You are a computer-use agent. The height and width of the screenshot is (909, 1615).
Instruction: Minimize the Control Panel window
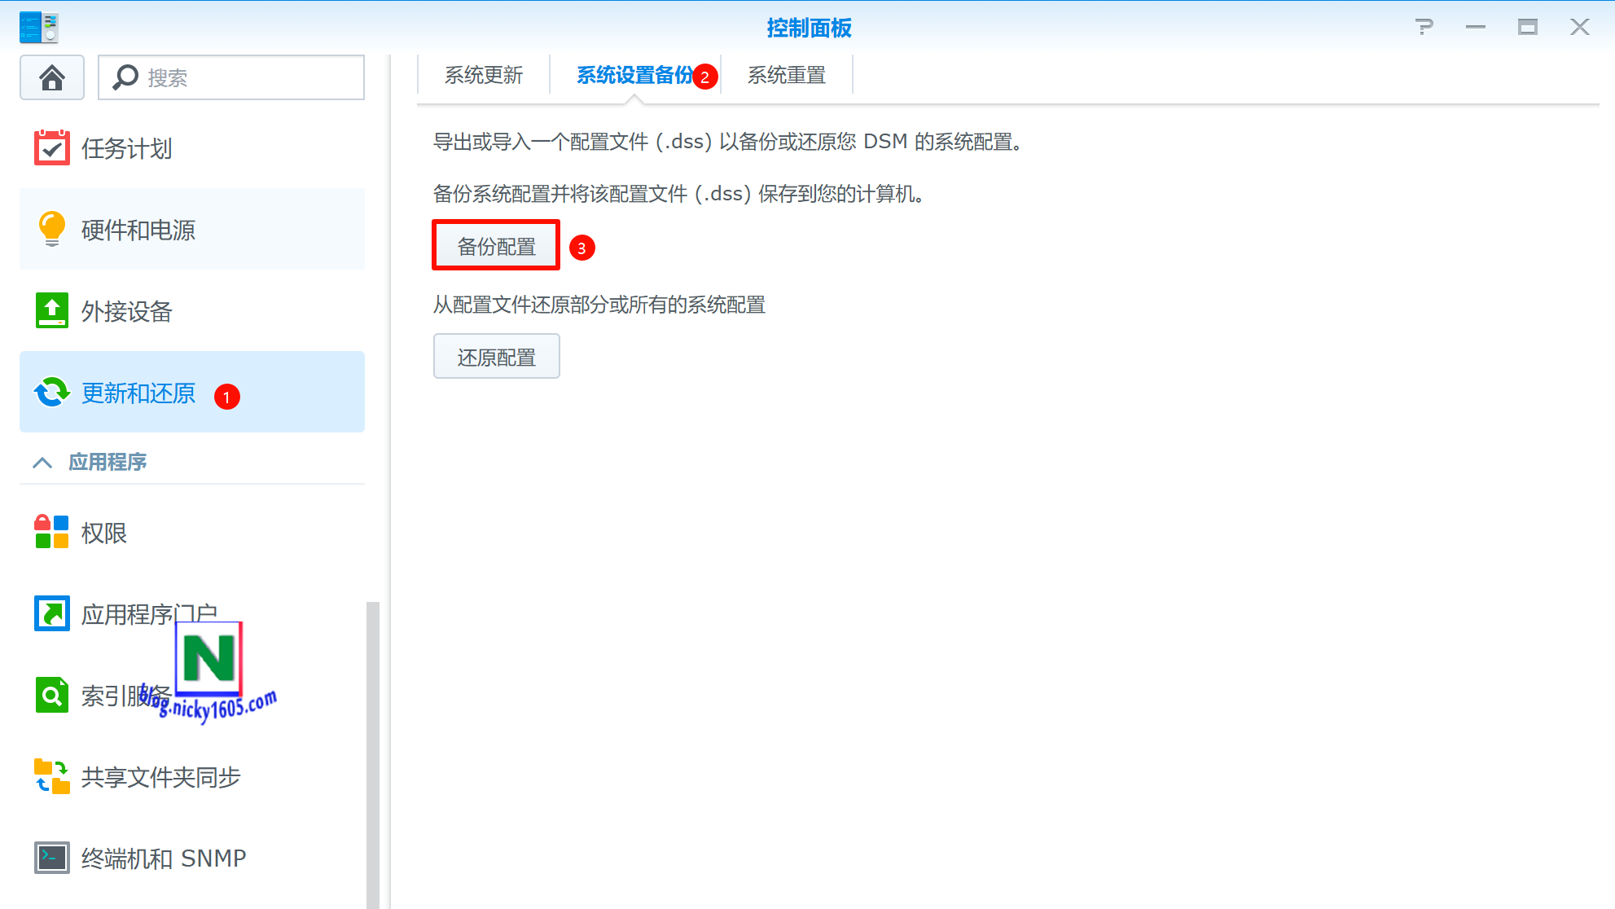pos(1476,27)
